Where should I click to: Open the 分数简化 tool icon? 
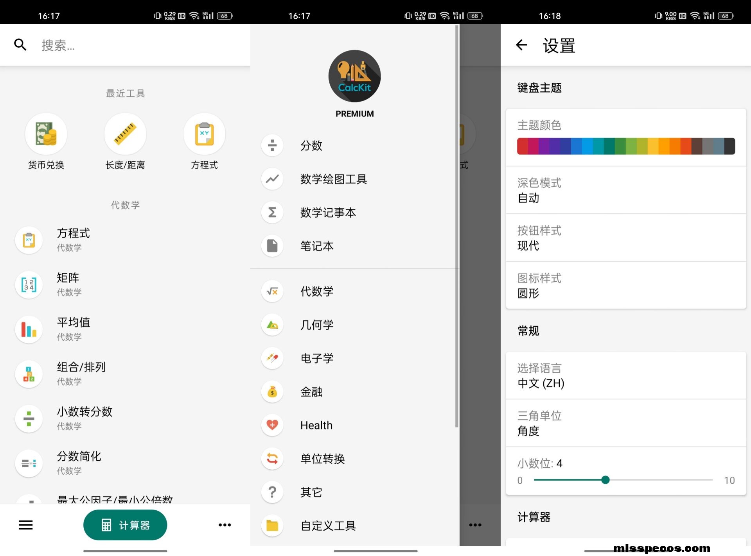pyautogui.click(x=29, y=463)
